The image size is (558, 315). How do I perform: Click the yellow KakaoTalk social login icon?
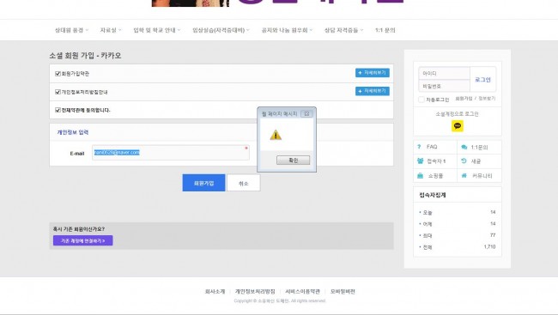pos(458,126)
